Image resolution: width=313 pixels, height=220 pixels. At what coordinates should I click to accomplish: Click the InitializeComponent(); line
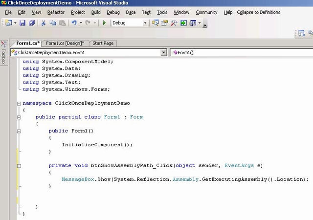pyautogui.click(x=97, y=145)
